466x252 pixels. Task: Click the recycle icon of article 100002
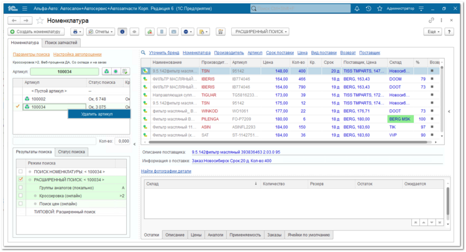click(x=27, y=99)
